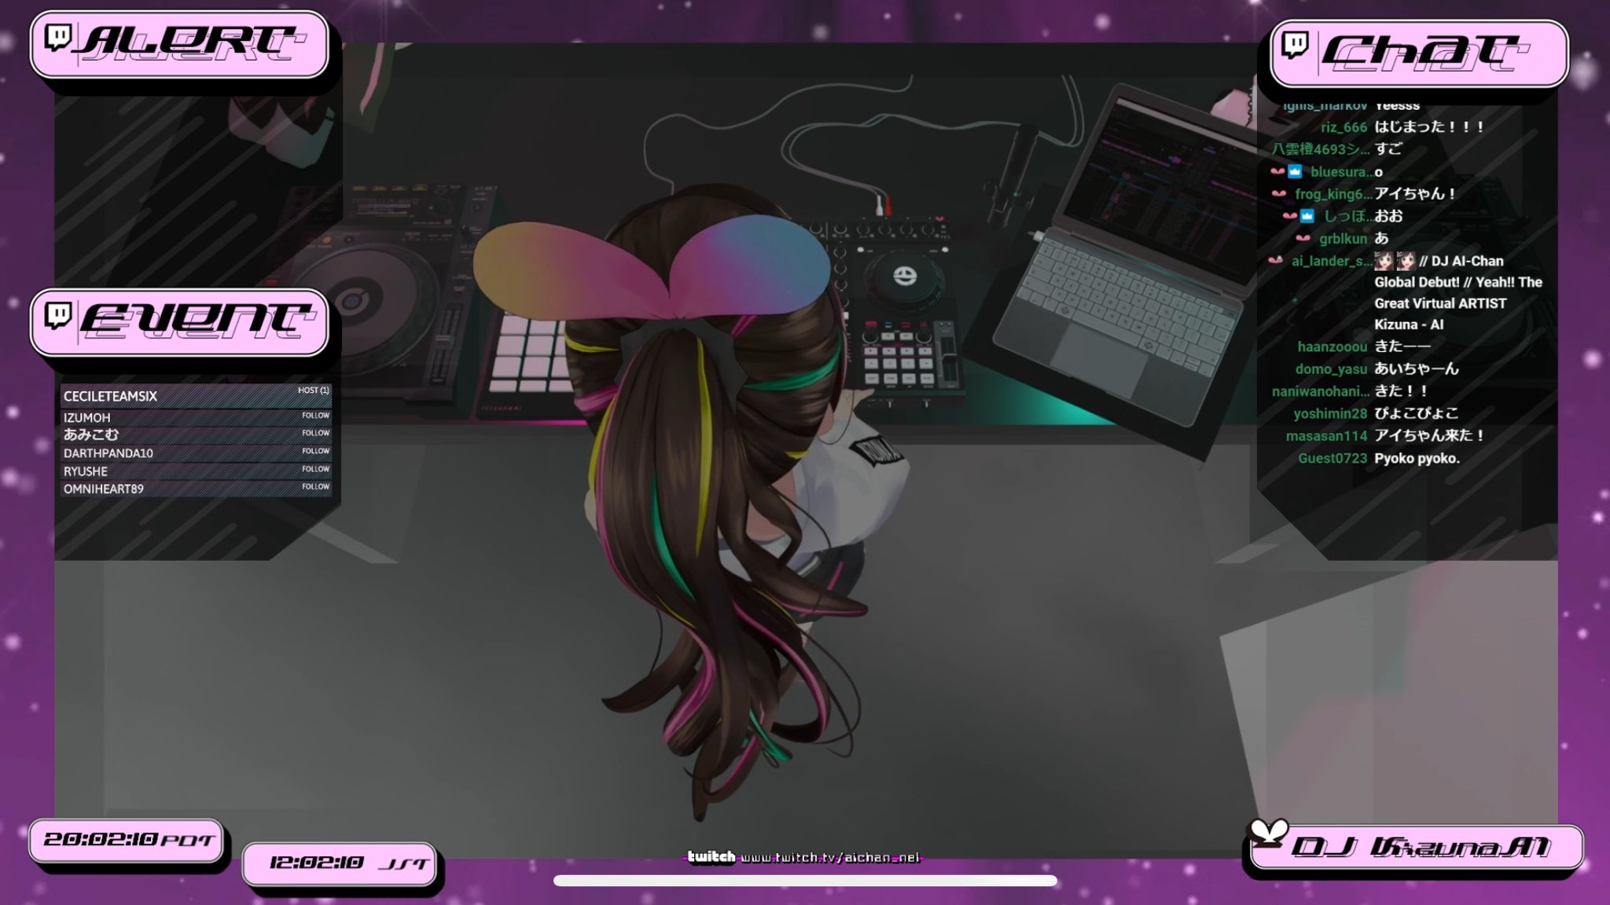Click the OMNIHEART89 follow event entry

pyautogui.click(x=195, y=489)
